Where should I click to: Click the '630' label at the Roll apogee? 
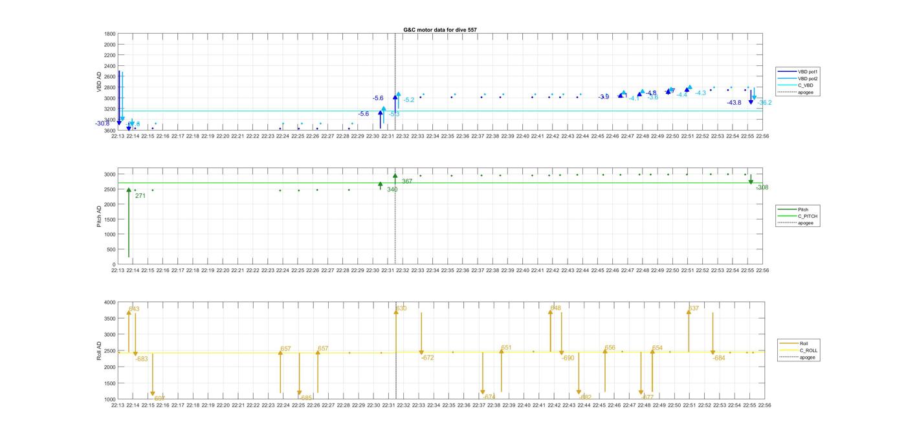tap(401, 308)
